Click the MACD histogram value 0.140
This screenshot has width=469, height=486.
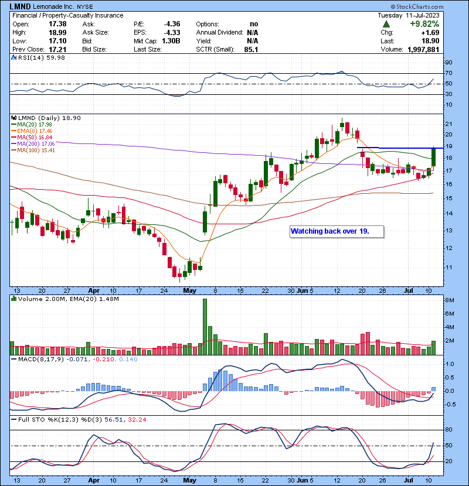(128, 360)
